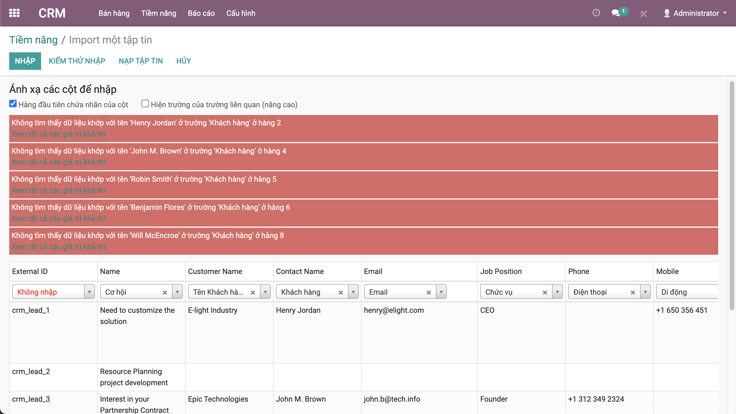Screen dimensions: 736x414
Task: Clear the Cơ hội field mapping
Action: (x=165, y=292)
